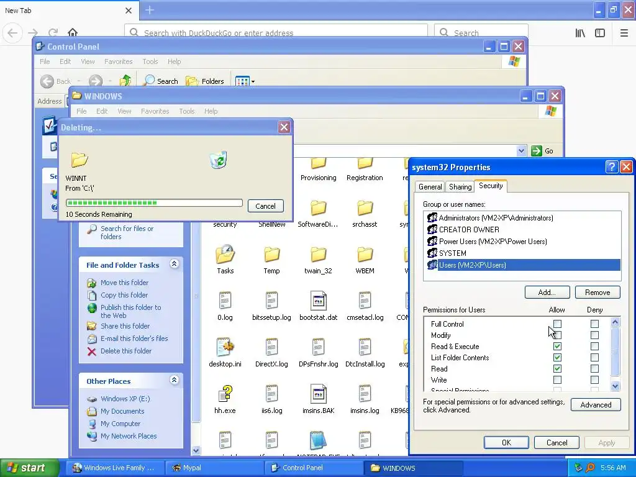Open Control Panel Favorites menu
Image resolution: width=636 pixels, height=477 pixels.
coord(119,61)
